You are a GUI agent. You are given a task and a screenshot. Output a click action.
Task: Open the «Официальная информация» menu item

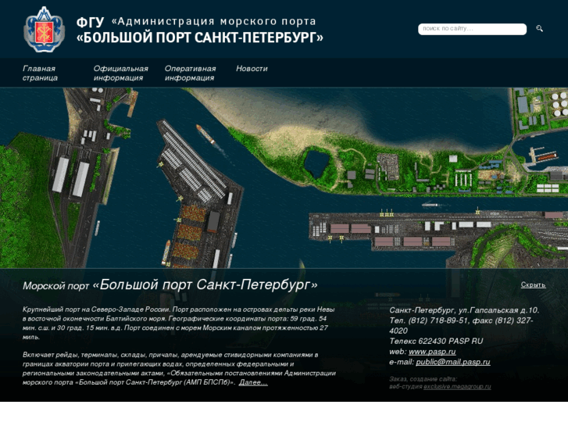tap(120, 73)
